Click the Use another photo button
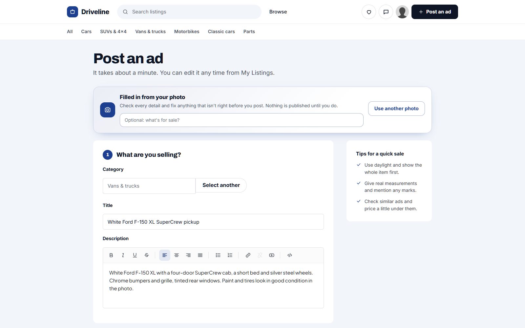This screenshot has width=525, height=328. pyautogui.click(x=396, y=109)
